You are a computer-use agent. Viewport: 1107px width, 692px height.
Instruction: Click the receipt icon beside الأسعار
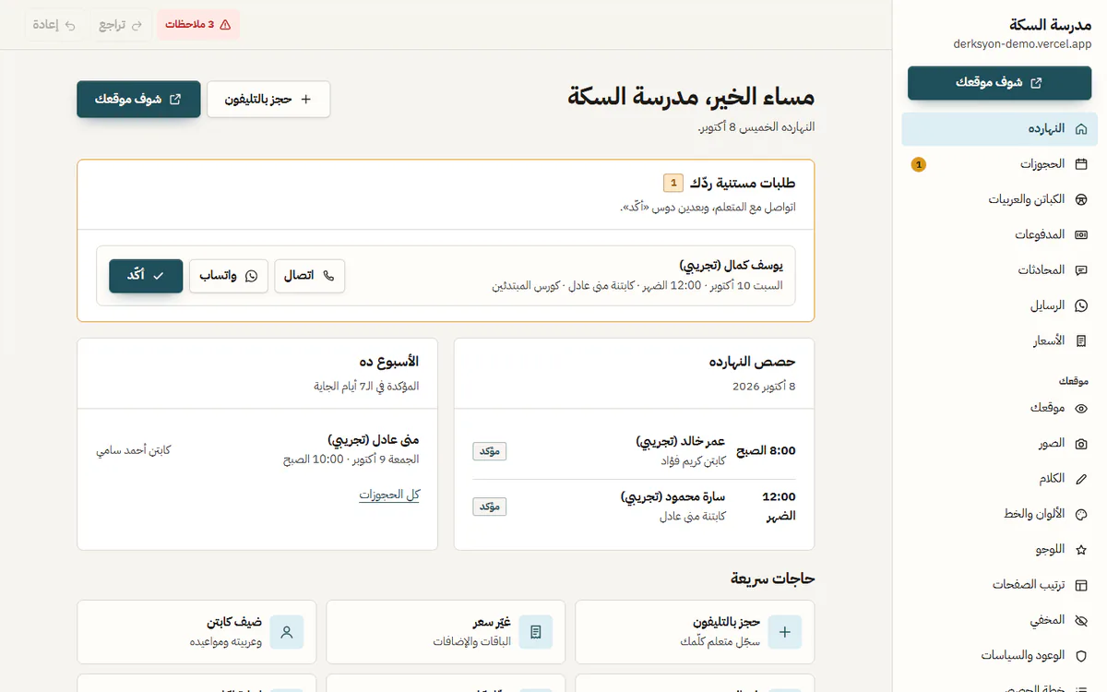pos(1082,340)
